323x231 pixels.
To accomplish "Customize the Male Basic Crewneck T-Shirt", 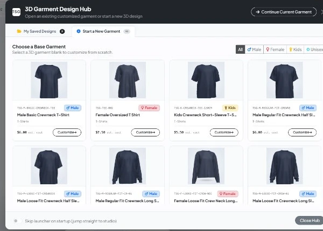I will (67, 132).
